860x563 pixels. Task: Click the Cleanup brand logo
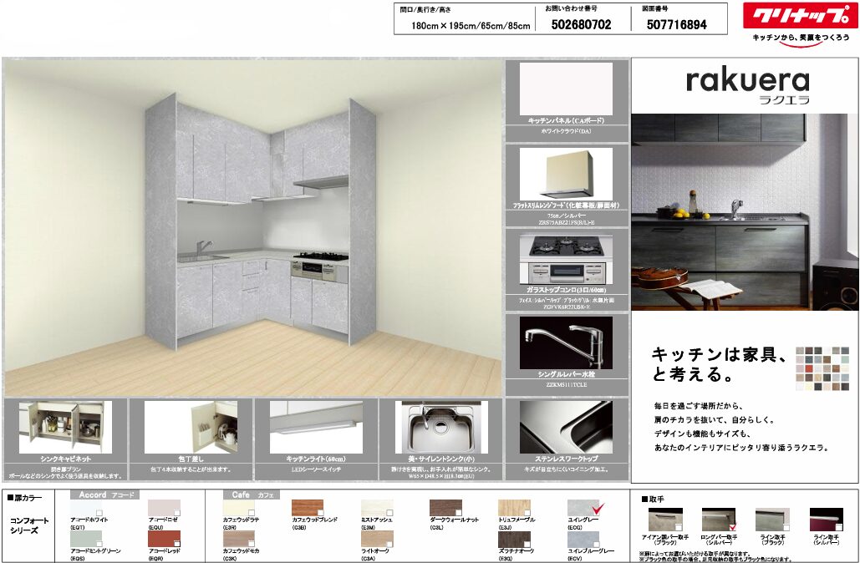(800, 15)
